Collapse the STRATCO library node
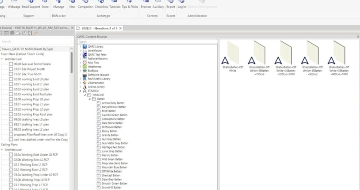Viewport: 360px width, 190px height. [x=80, y=90]
